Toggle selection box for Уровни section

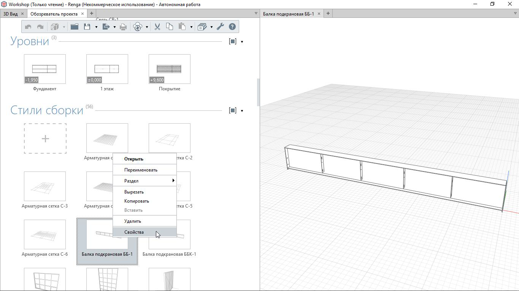click(233, 41)
